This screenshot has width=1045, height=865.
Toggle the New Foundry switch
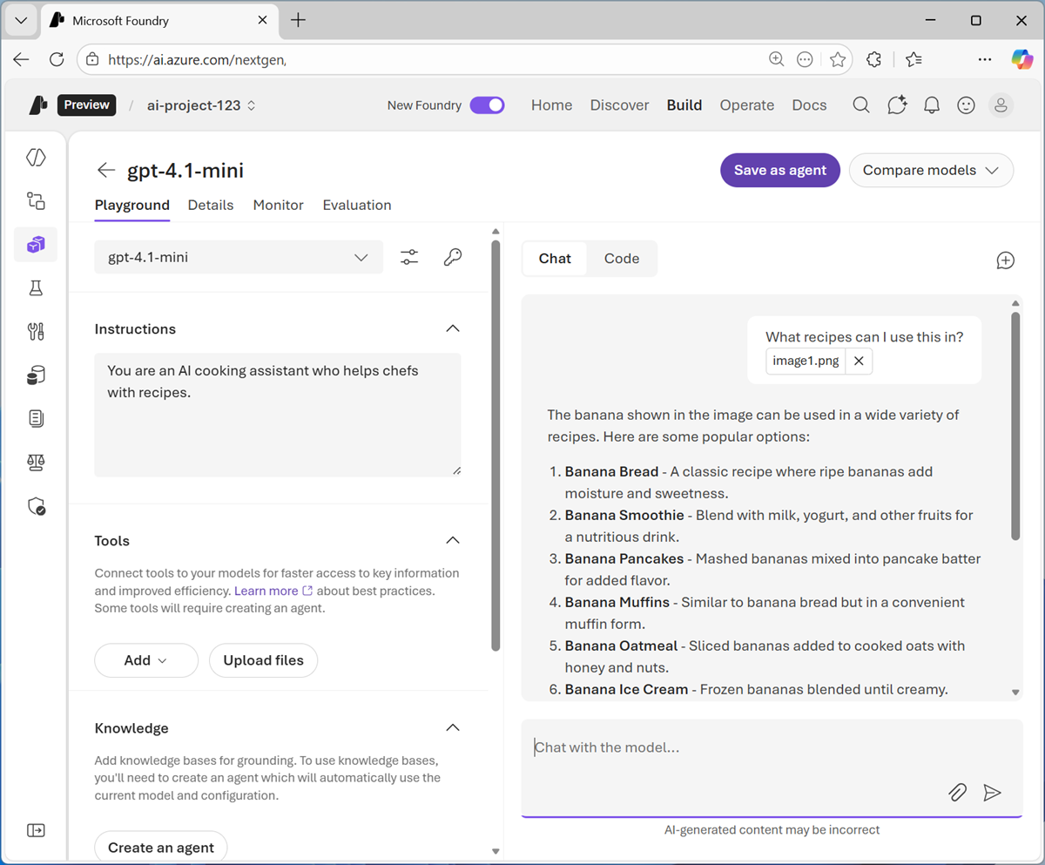(x=488, y=105)
